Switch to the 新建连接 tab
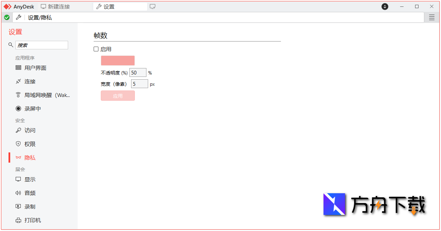This screenshot has width=441, height=231. coord(56,6)
